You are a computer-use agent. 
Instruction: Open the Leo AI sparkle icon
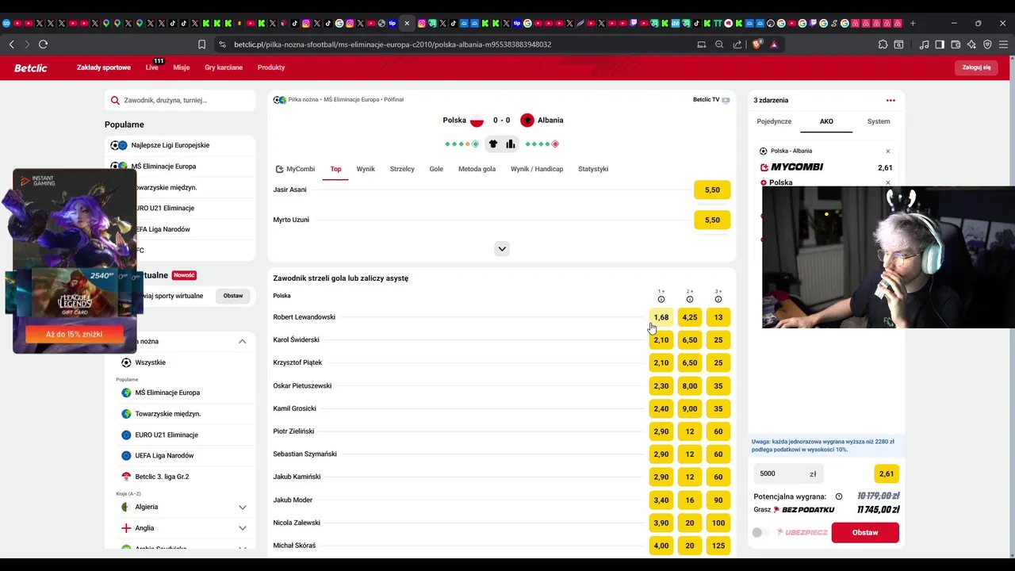(x=971, y=44)
